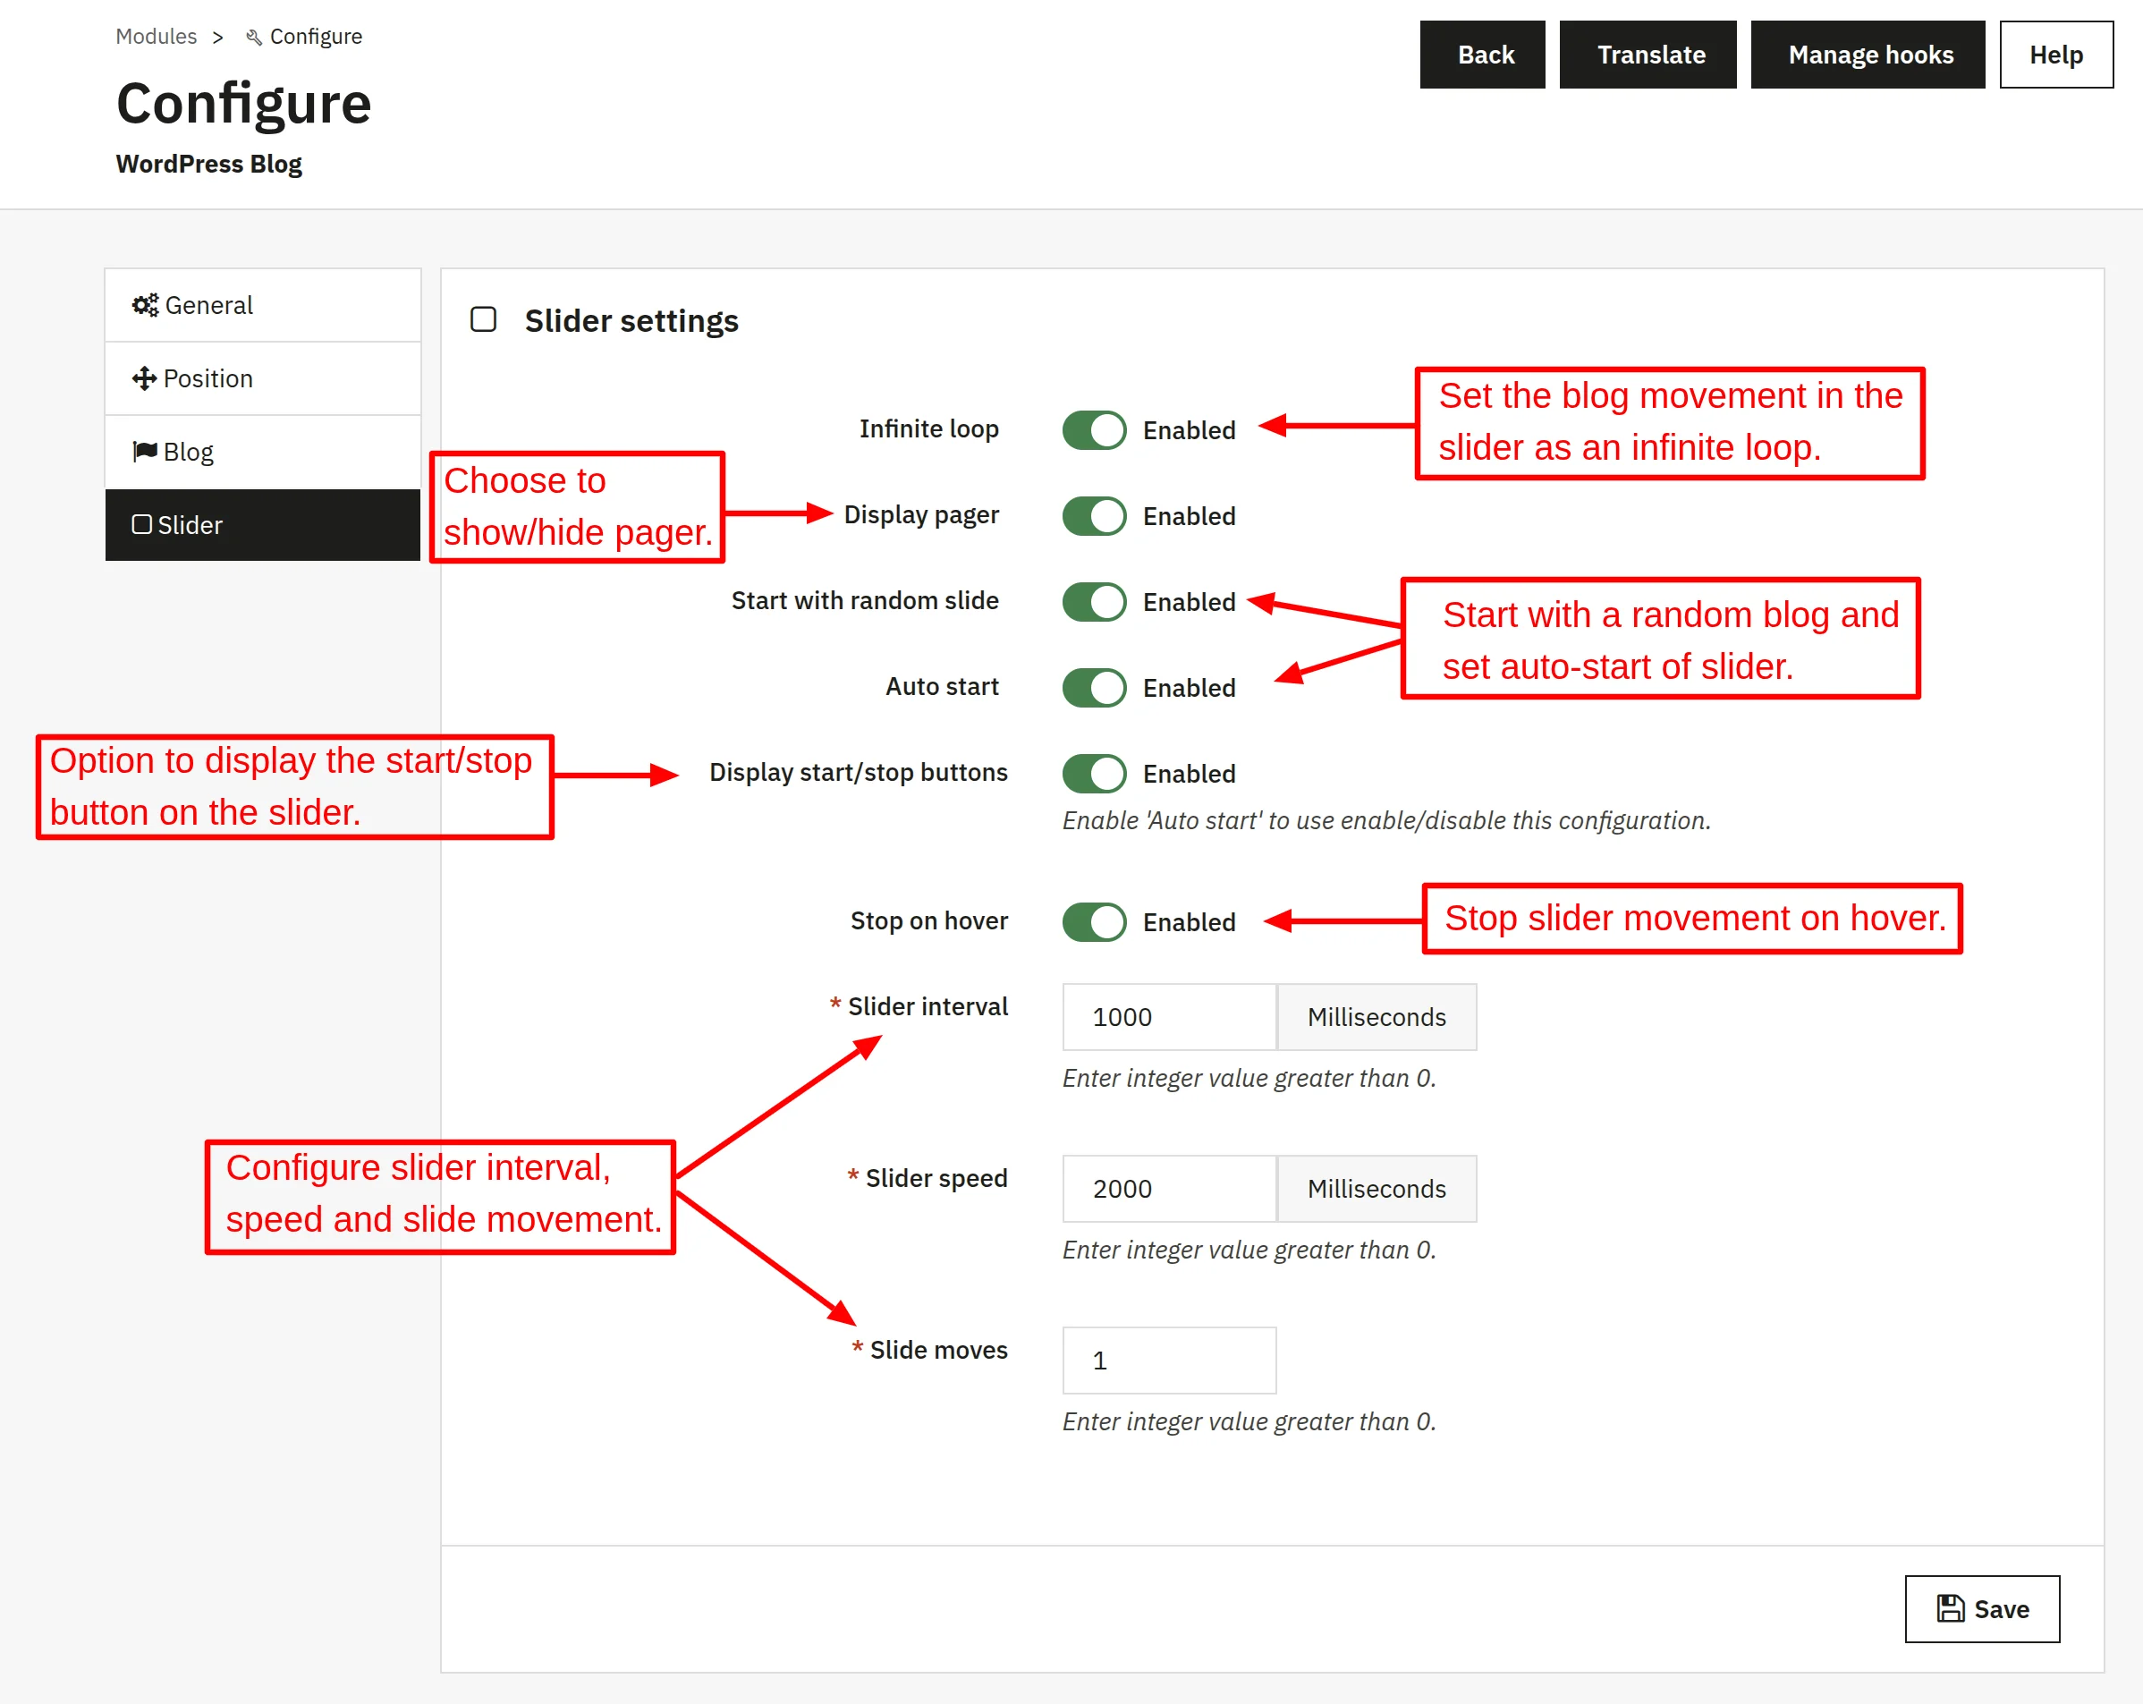Click the Slide moves label

pyautogui.click(x=938, y=1349)
